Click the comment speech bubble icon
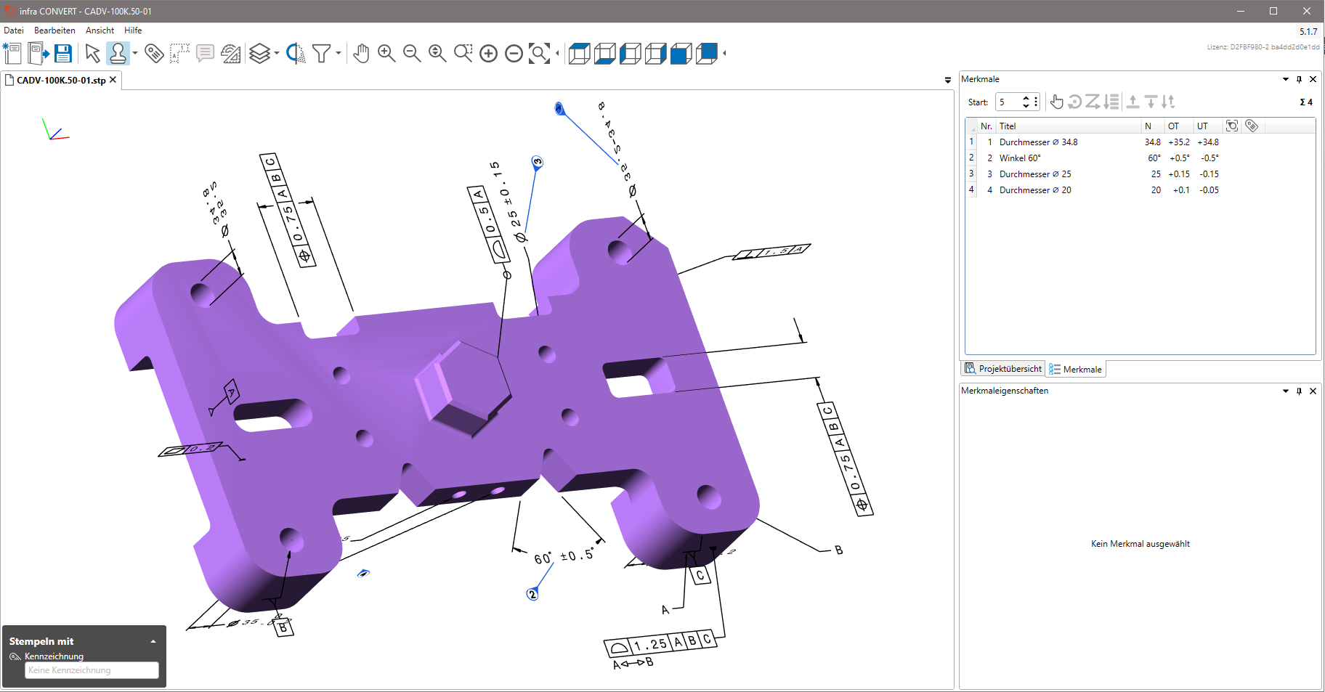Viewport: 1325px width, 692px height. pos(205,53)
